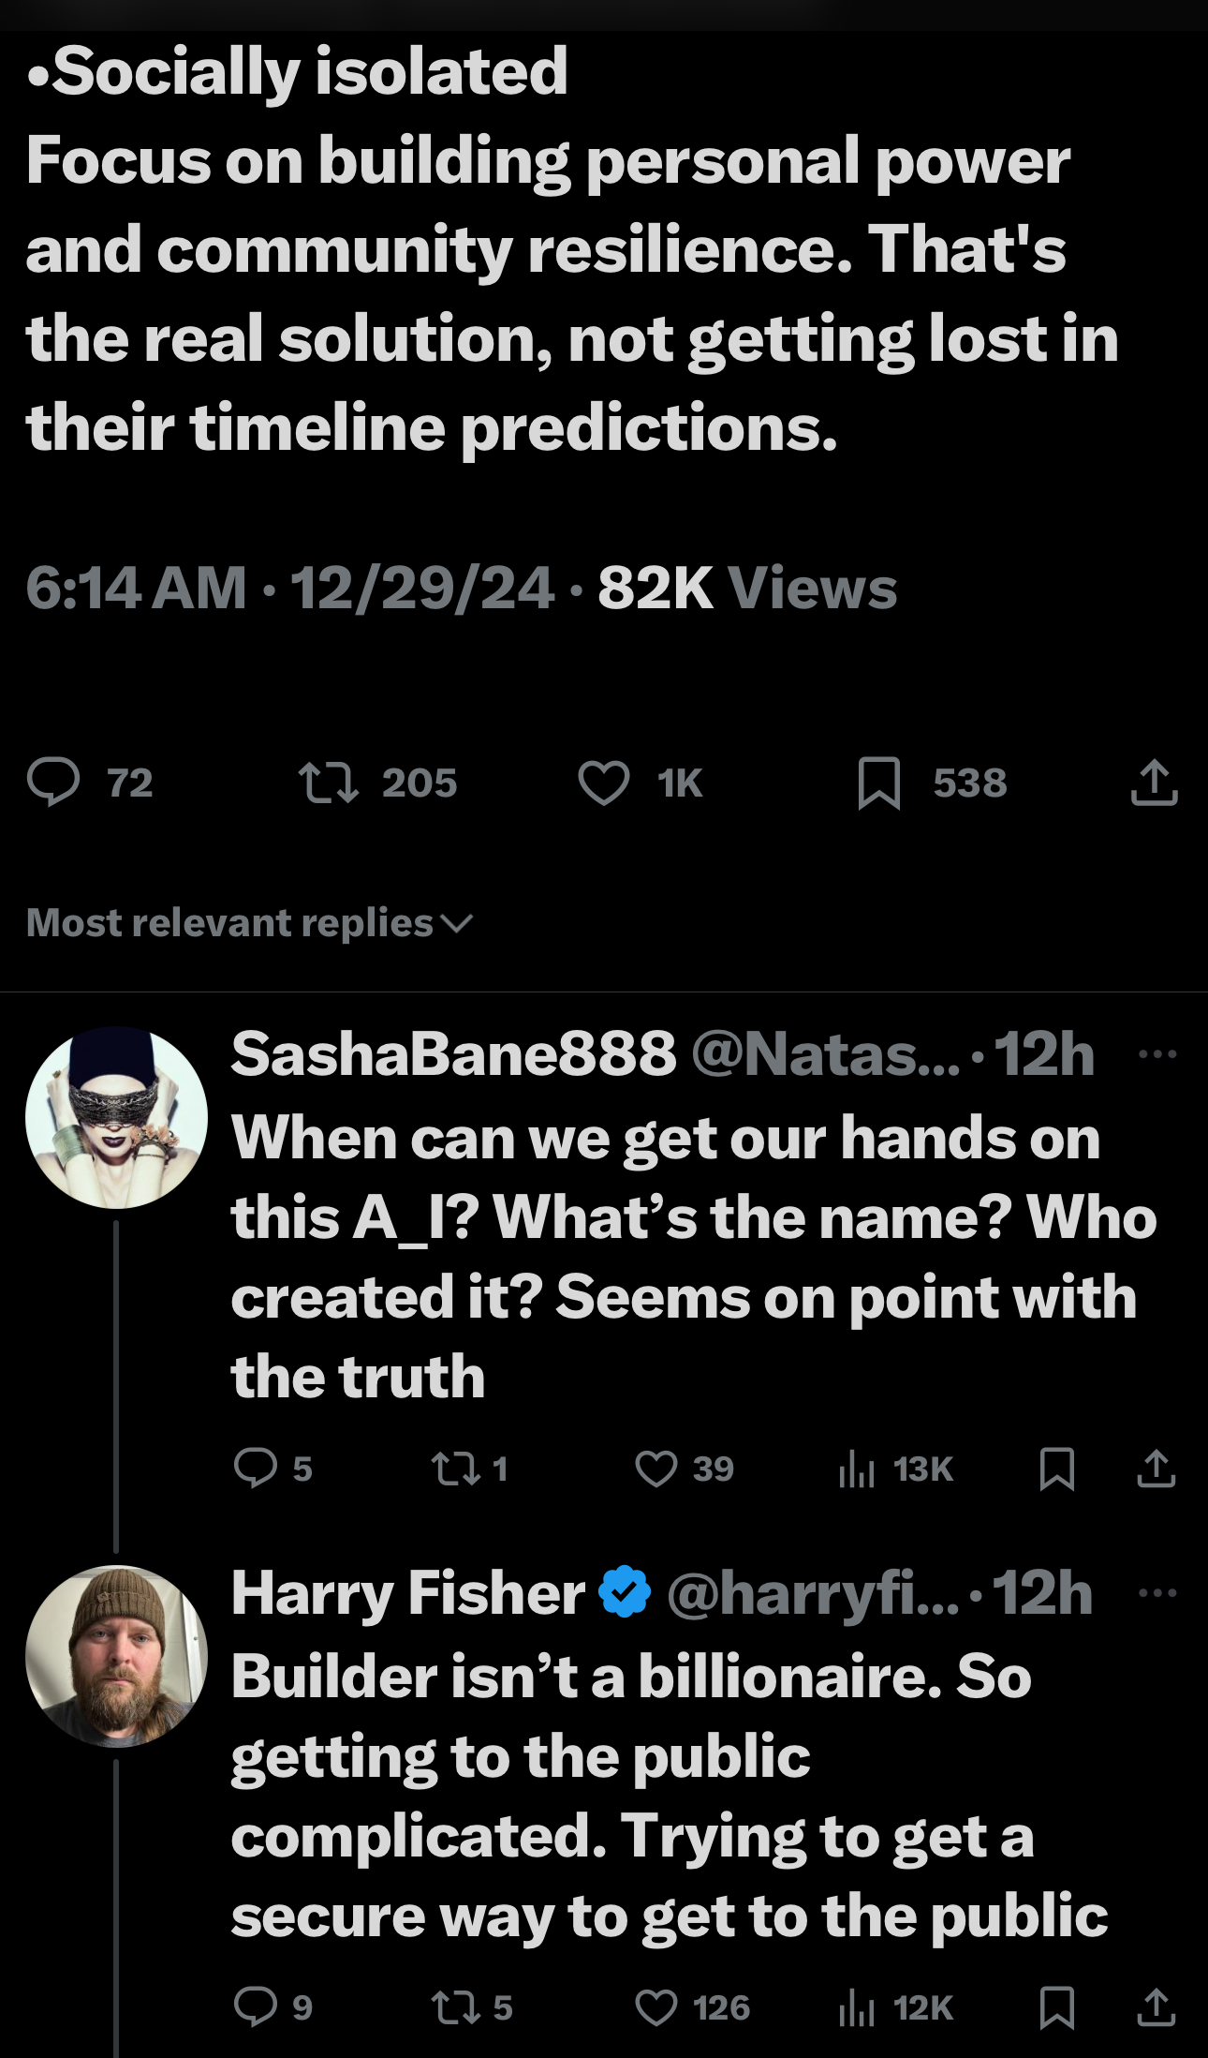Click the Harry Fisher display name link
The image size is (1208, 2058).
407,1593
